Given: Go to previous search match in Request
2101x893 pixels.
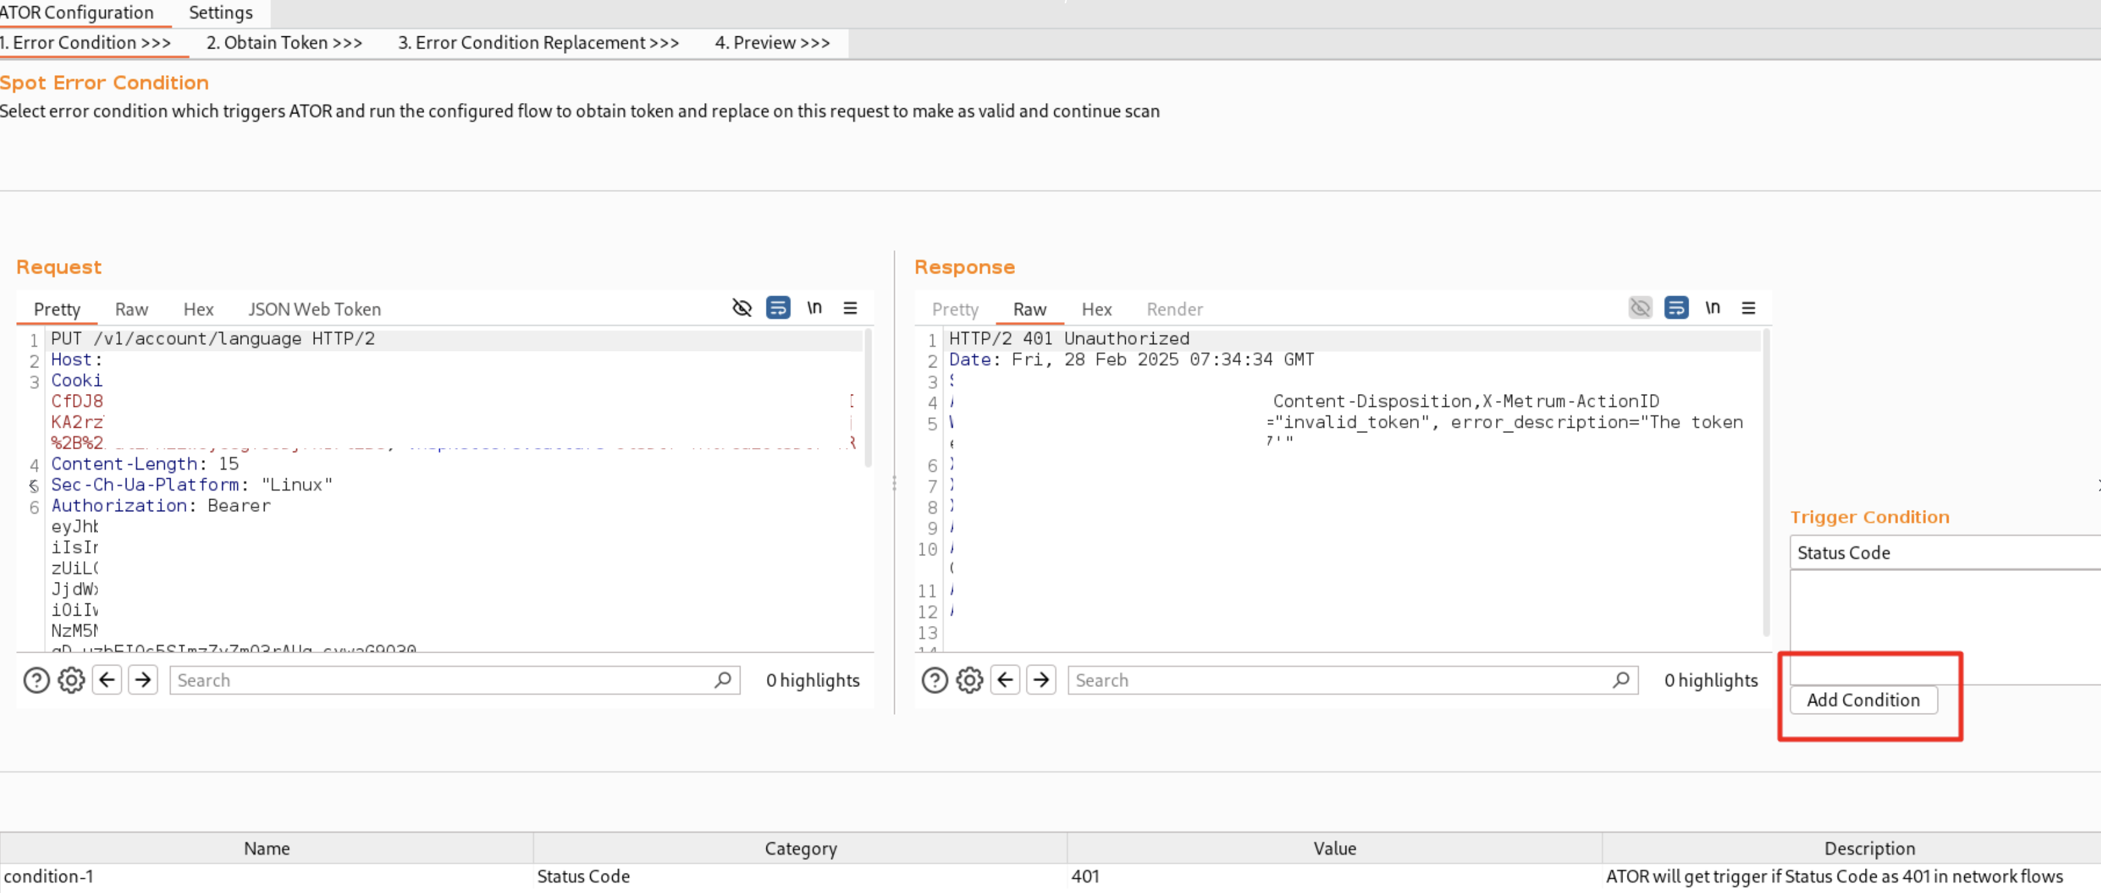Looking at the screenshot, I should (107, 680).
